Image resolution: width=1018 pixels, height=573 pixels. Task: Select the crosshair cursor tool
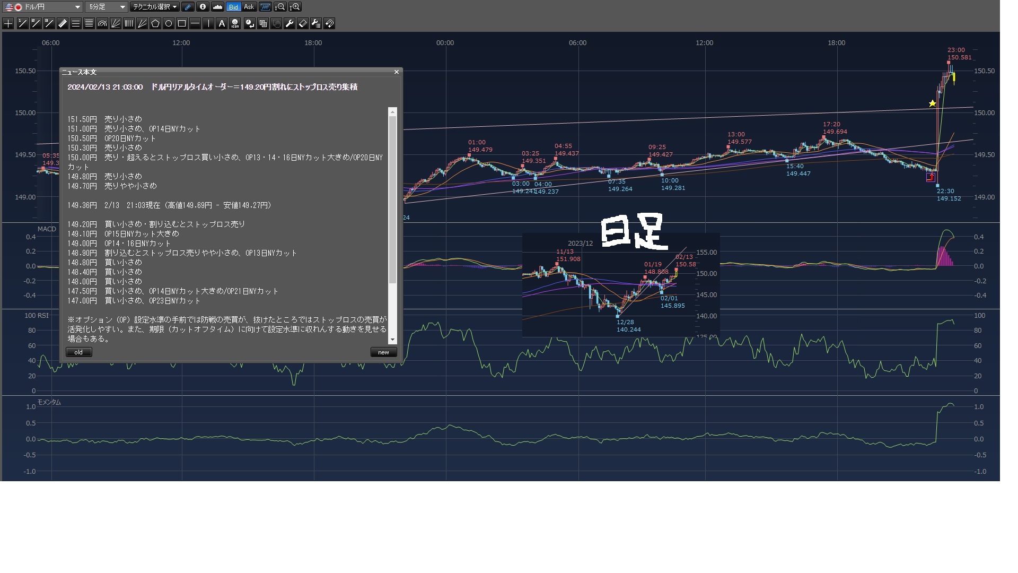coord(8,23)
